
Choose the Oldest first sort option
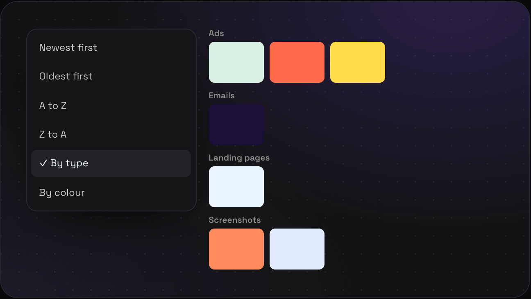(111, 76)
